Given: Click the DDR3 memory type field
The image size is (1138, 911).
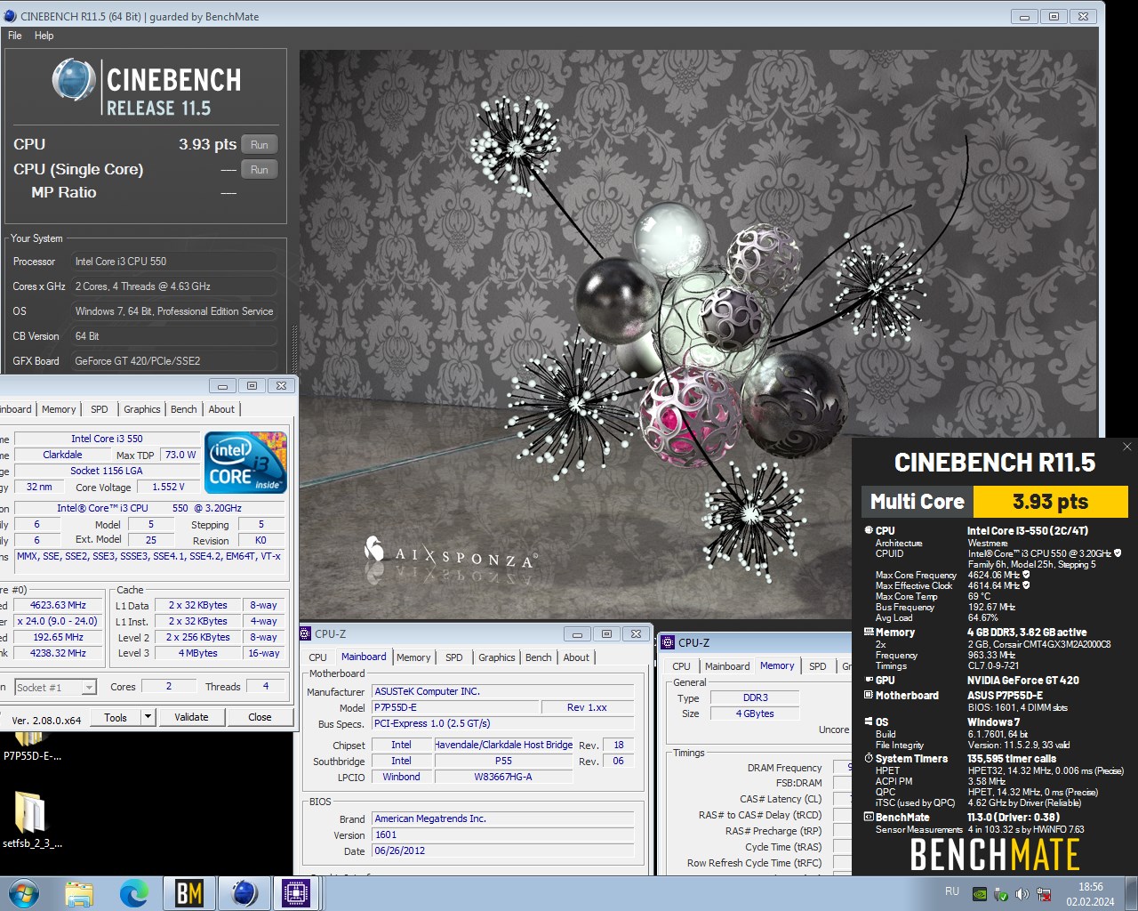Looking at the screenshot, I should tap(756, 697).
